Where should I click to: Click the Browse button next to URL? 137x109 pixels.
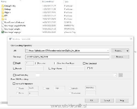[119, 51]
